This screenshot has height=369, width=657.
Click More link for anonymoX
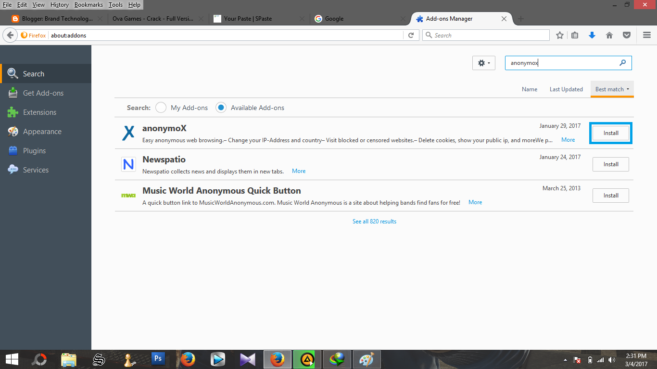pyautogui.click(x=568, y=140)
